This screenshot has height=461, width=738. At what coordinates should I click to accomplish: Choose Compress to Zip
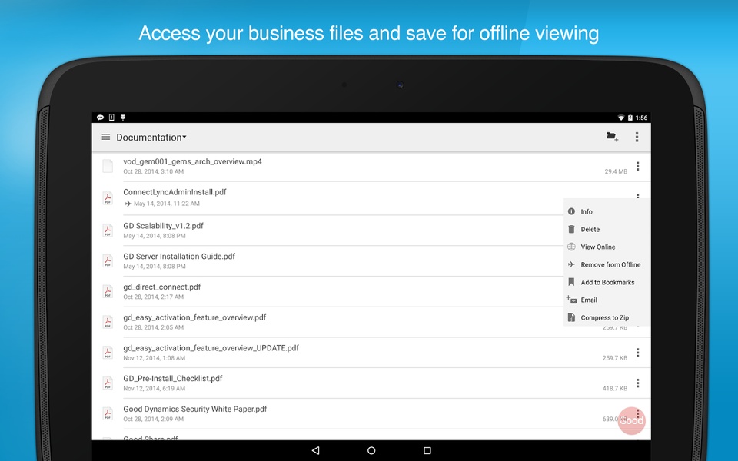607,317
